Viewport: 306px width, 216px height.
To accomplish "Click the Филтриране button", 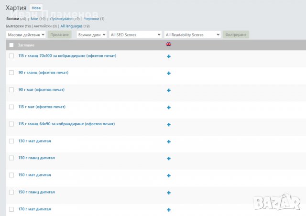I will pos(236,35).
